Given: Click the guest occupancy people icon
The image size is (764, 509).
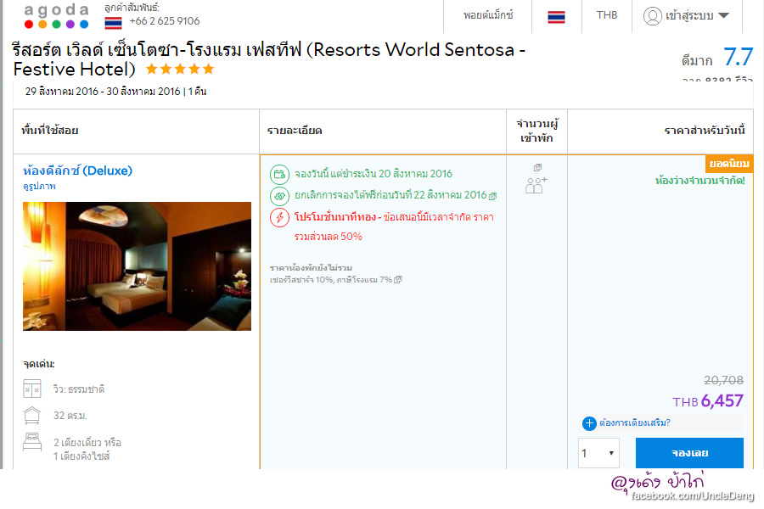Looking at the screenshot, I should (x=536, y=185).
